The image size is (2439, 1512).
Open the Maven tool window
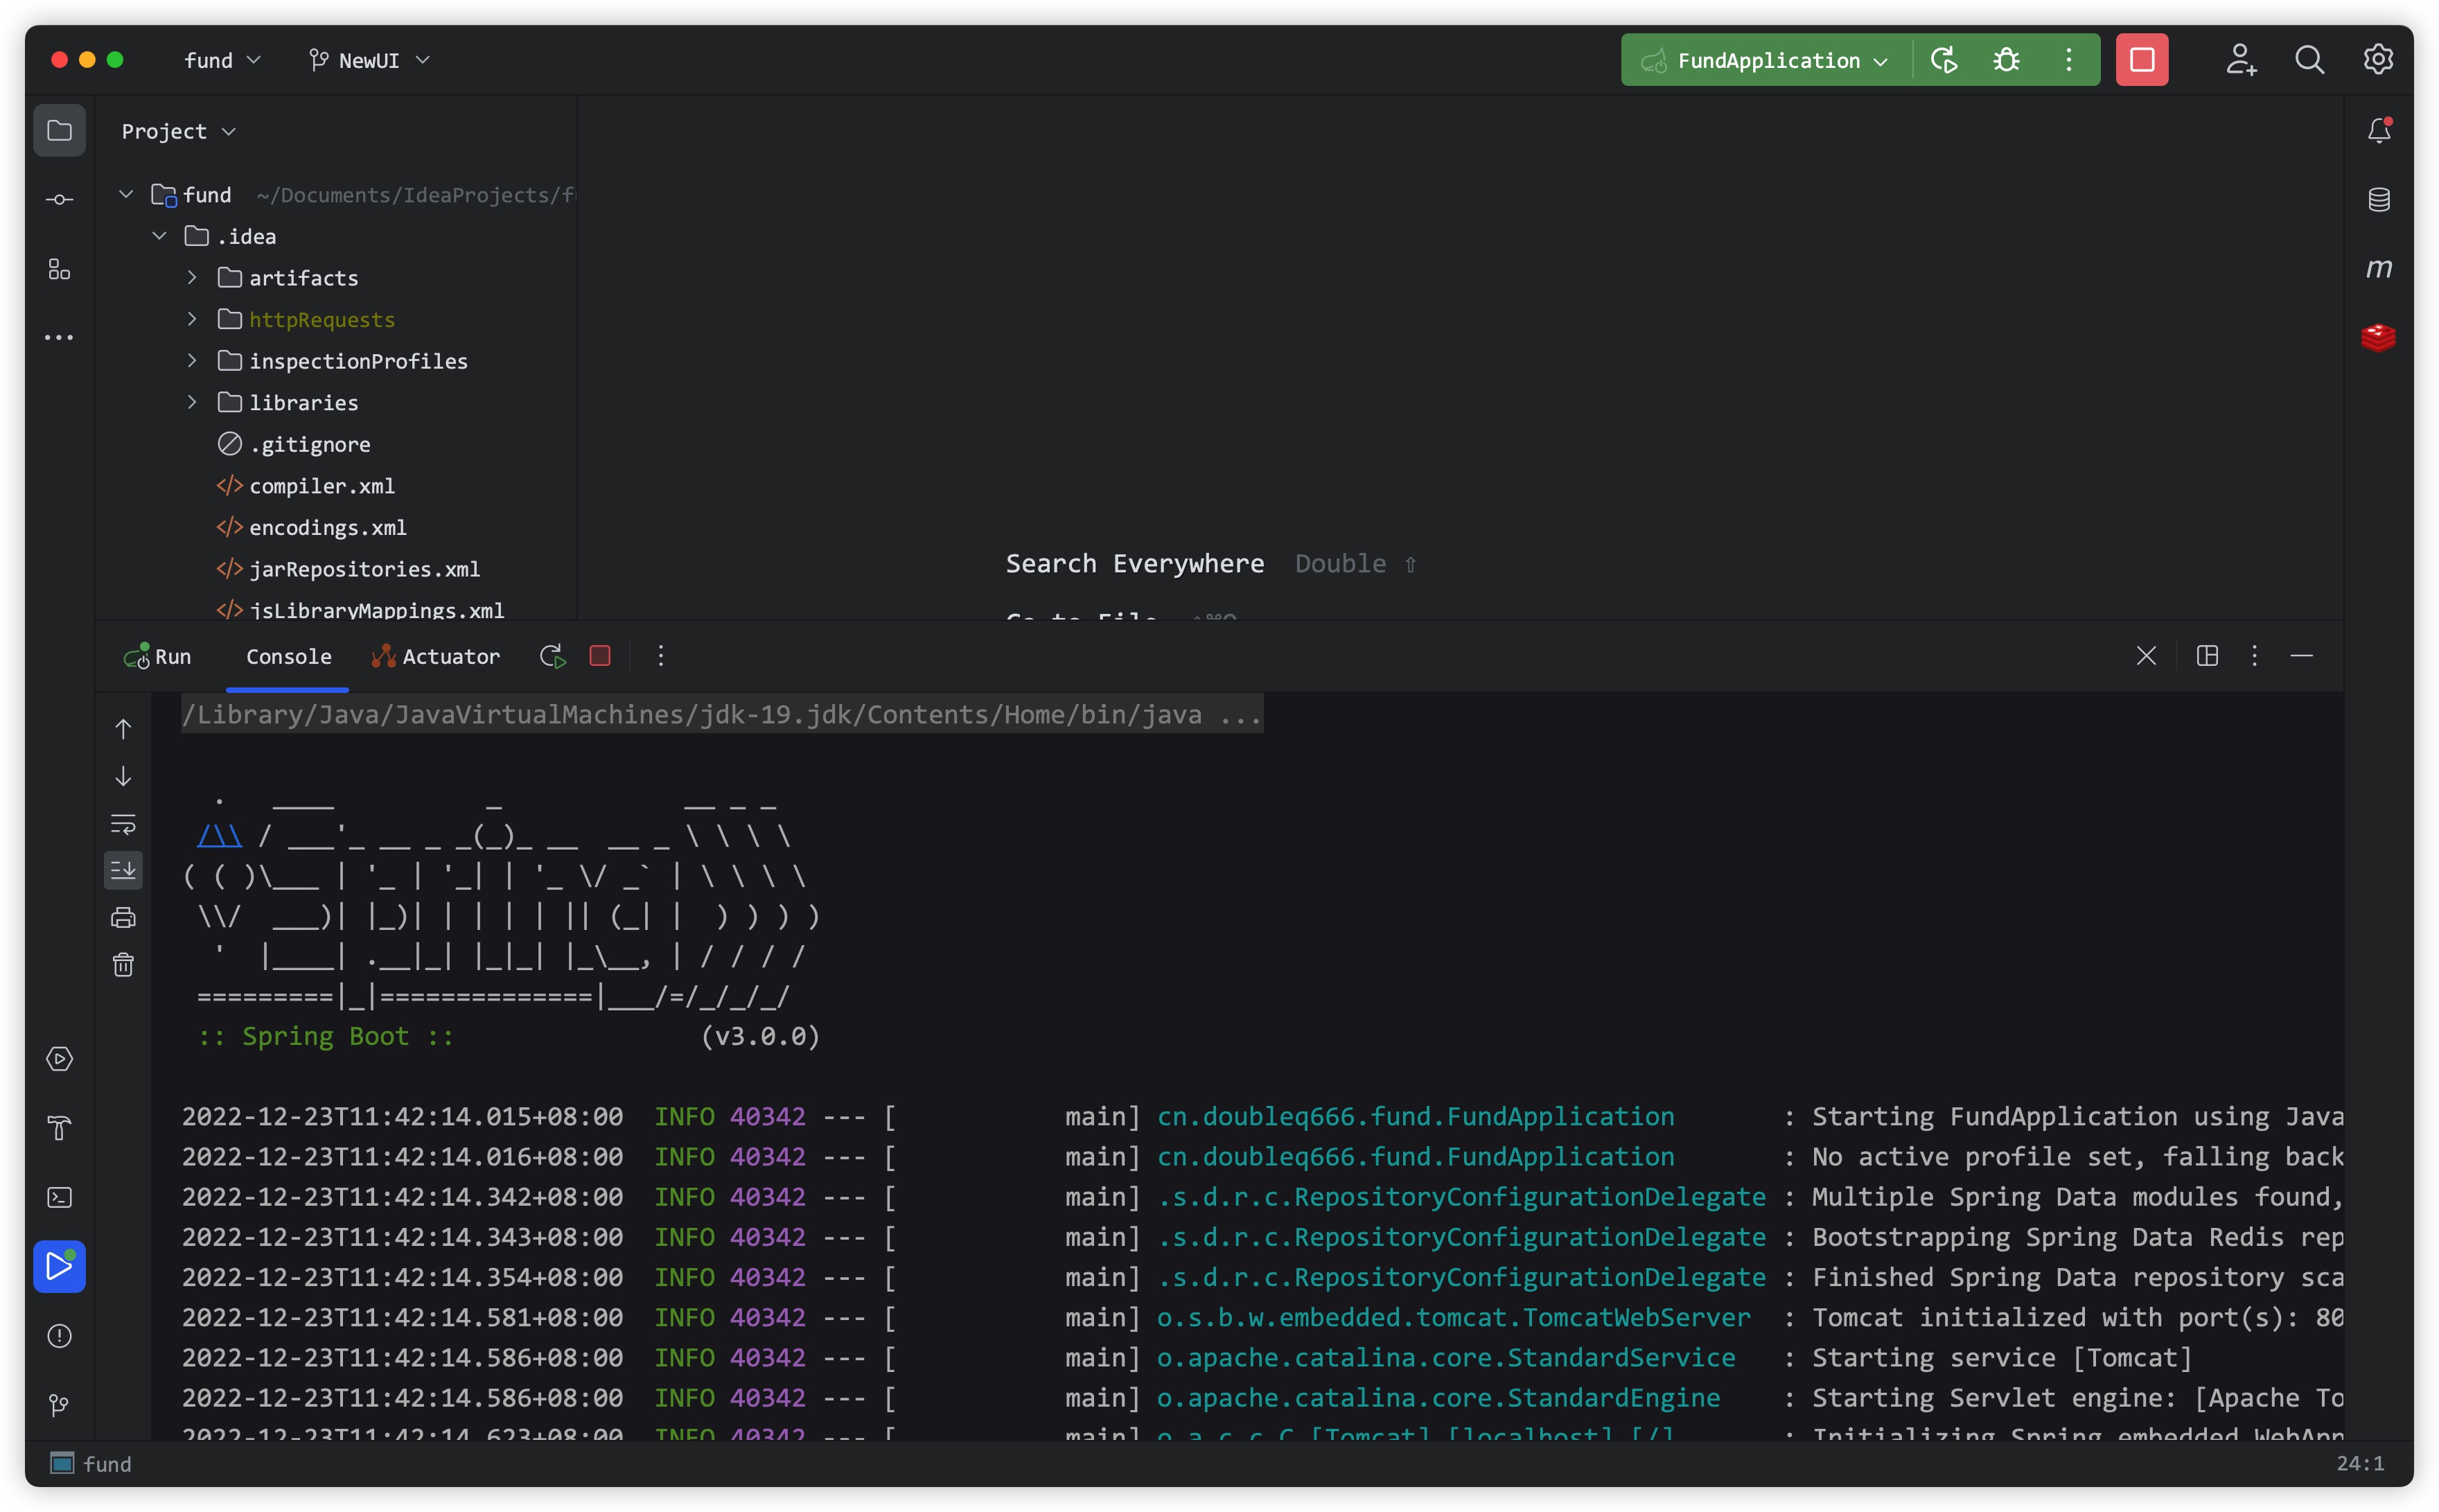2378,268
